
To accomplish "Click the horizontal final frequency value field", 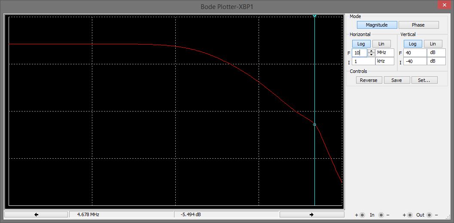I will (360, 53).
